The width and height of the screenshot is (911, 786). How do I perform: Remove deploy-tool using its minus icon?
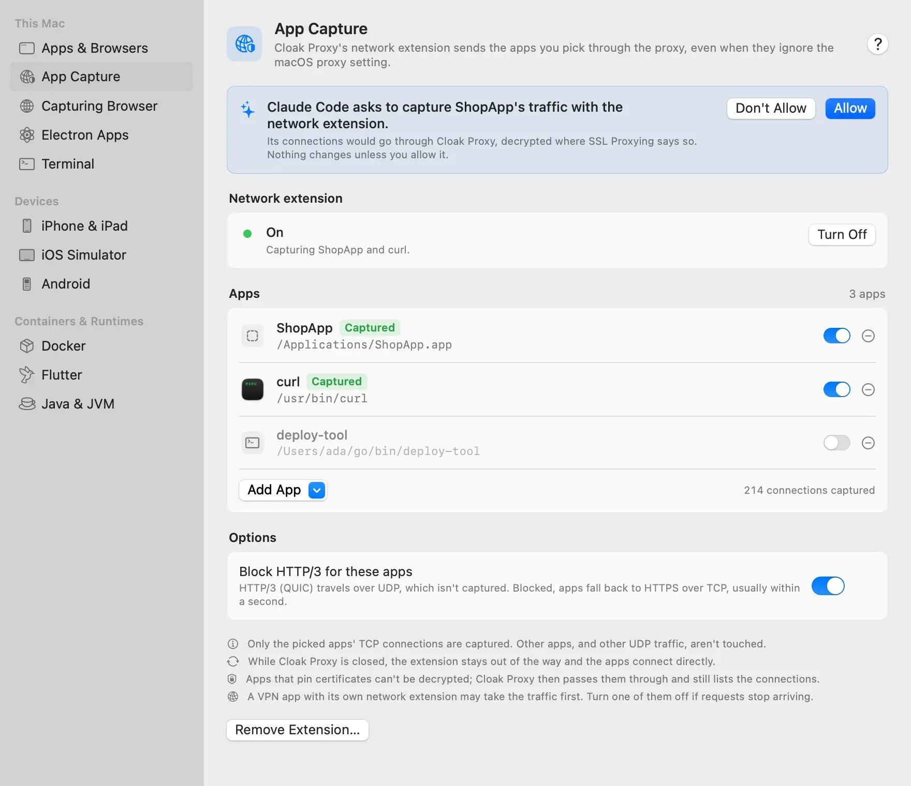click(x=868, y=443)
